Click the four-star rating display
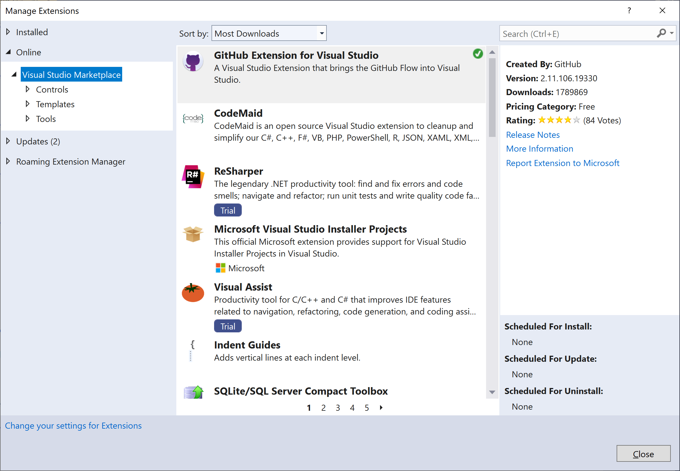This screenshot has width=680, height=471. pos(558,120)
